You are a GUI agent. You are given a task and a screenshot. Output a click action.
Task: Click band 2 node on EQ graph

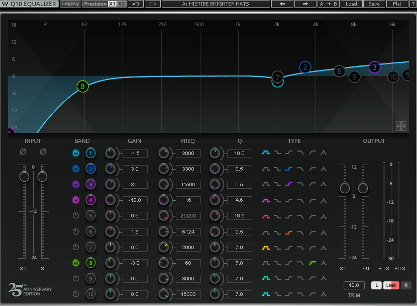tap(305, 67)
